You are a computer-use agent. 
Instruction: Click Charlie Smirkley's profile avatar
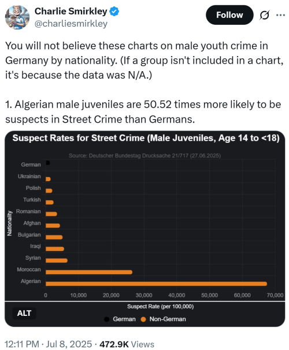tap(17, 17)
